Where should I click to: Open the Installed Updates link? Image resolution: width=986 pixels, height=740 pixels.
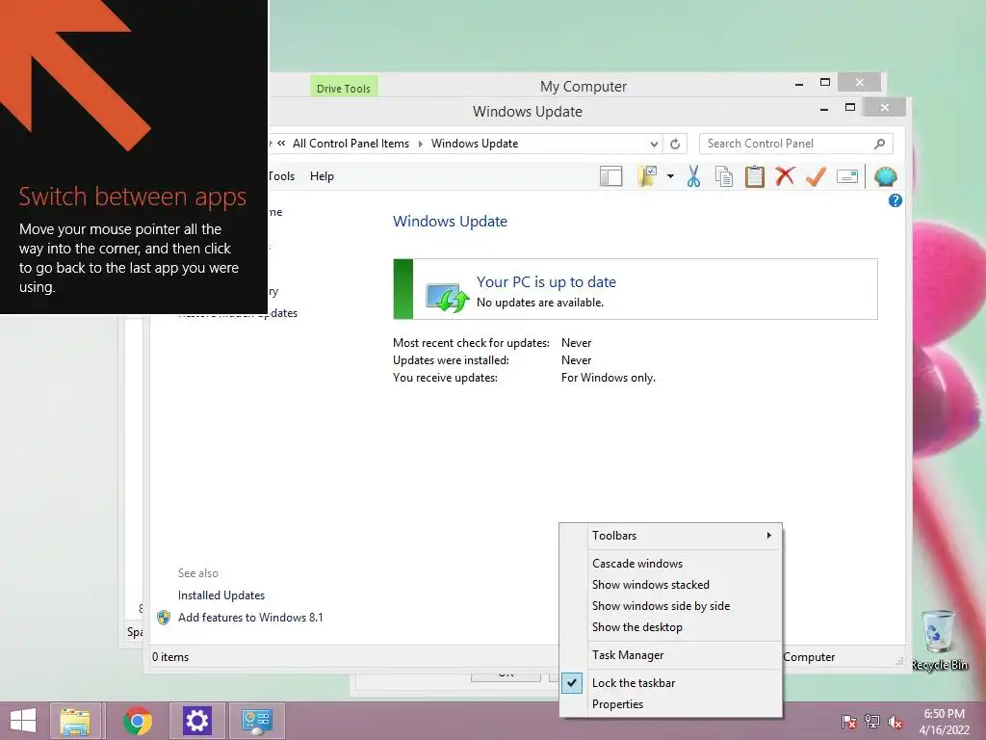coord(221,595)
